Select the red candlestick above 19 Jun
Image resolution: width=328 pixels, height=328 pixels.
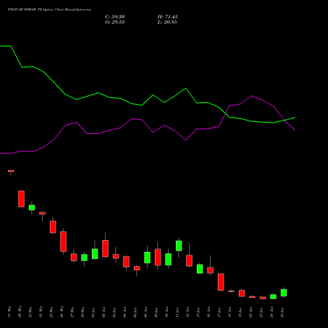point(242,293)
